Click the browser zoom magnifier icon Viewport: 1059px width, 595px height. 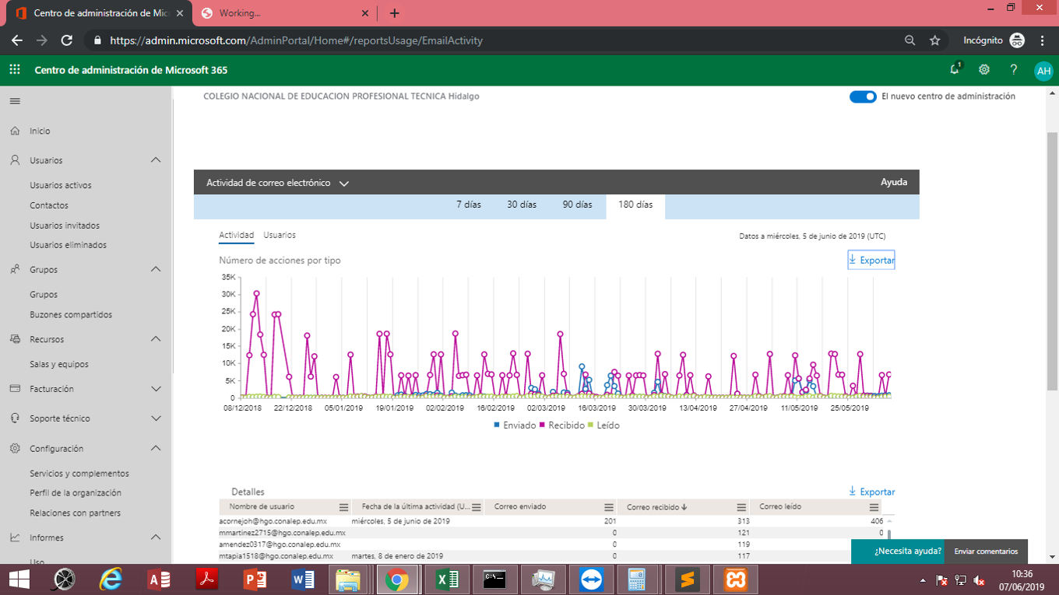coord(909,40)
